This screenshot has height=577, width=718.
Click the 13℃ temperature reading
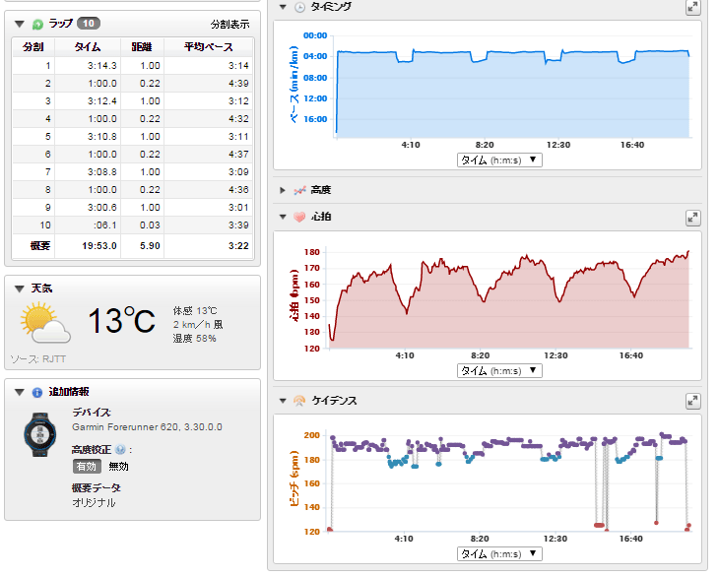coord(122,320)
